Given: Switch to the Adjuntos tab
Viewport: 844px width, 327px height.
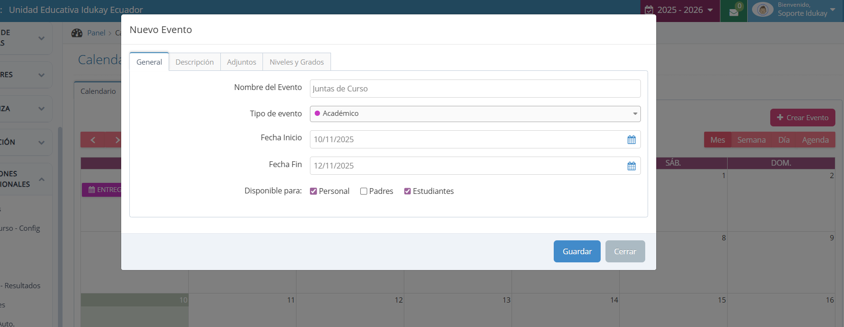Looking at the screenshot, I should click(241, 62).
